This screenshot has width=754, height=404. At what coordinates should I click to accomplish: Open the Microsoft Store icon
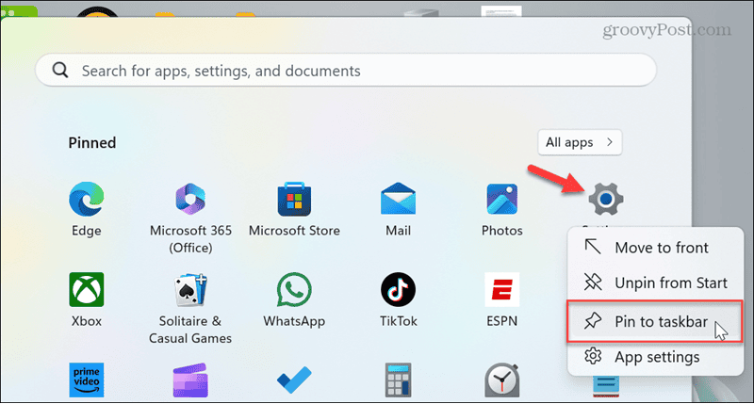pos(294,199)
